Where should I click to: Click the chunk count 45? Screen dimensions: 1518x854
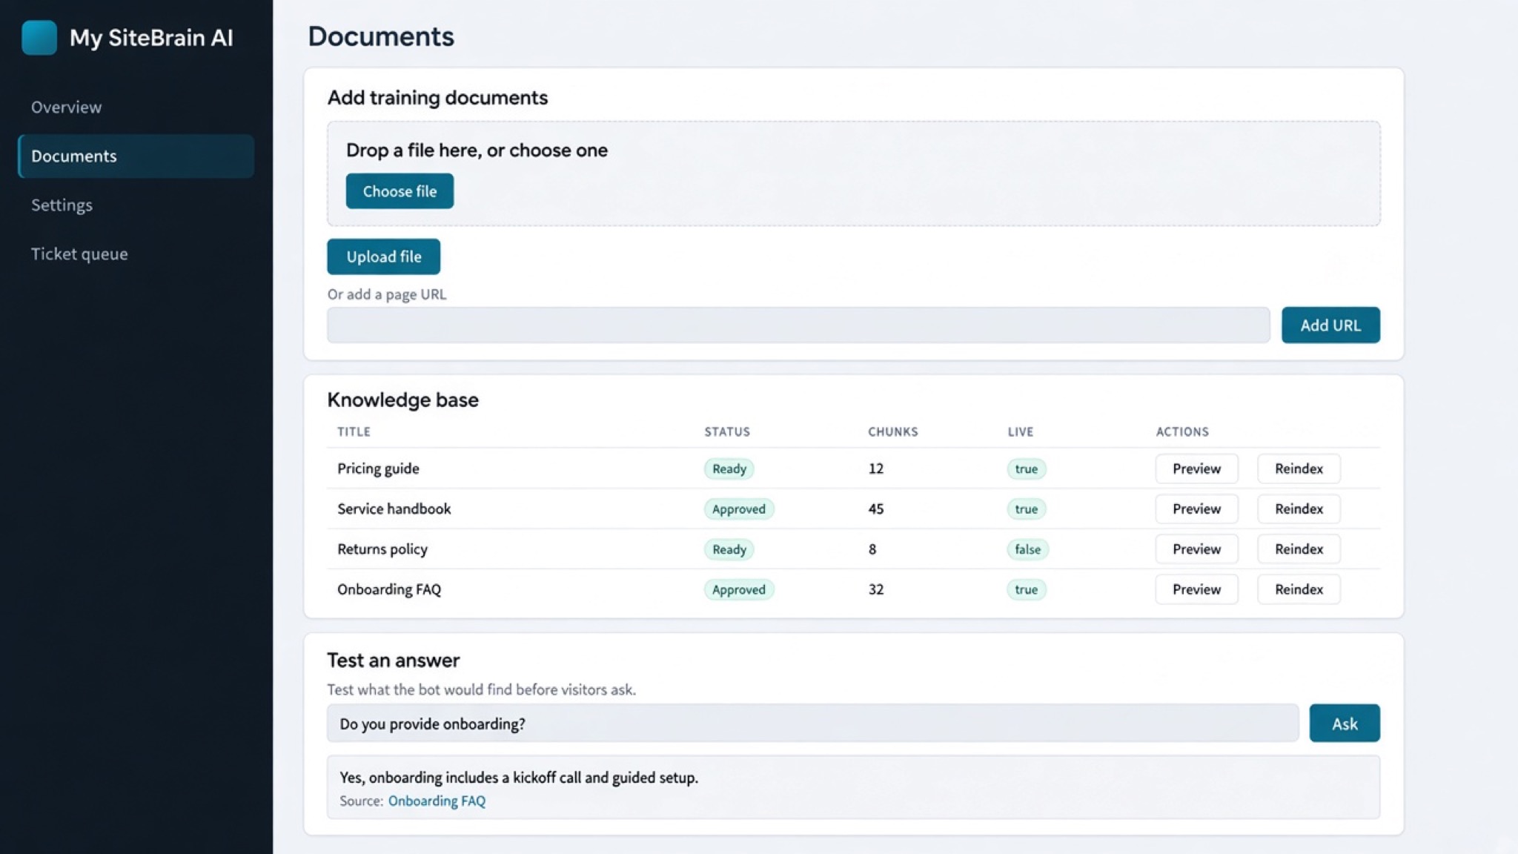(x=875, y=509)
